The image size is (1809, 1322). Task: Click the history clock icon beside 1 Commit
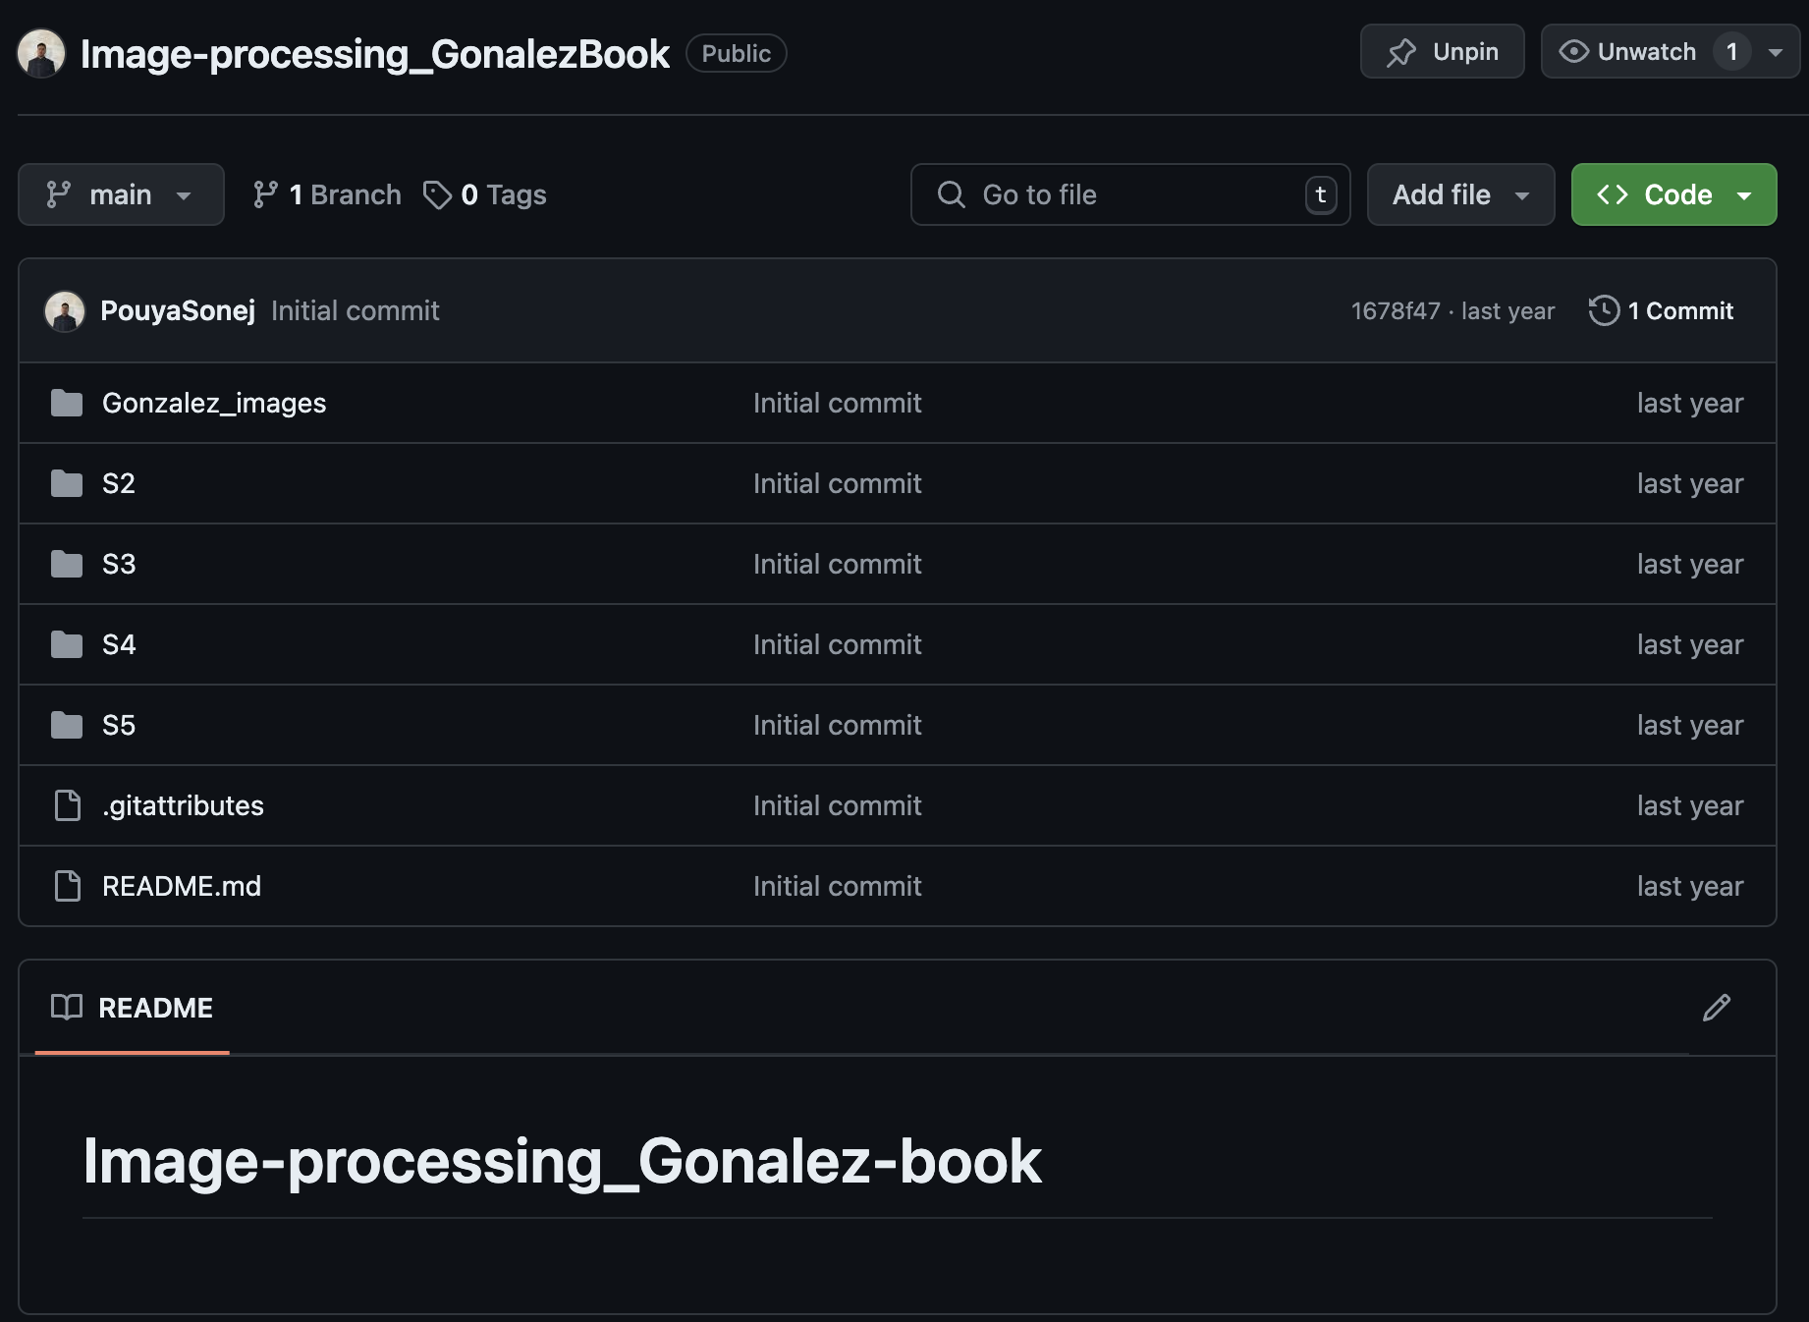pyautogui.click(x=1604, y=311)
